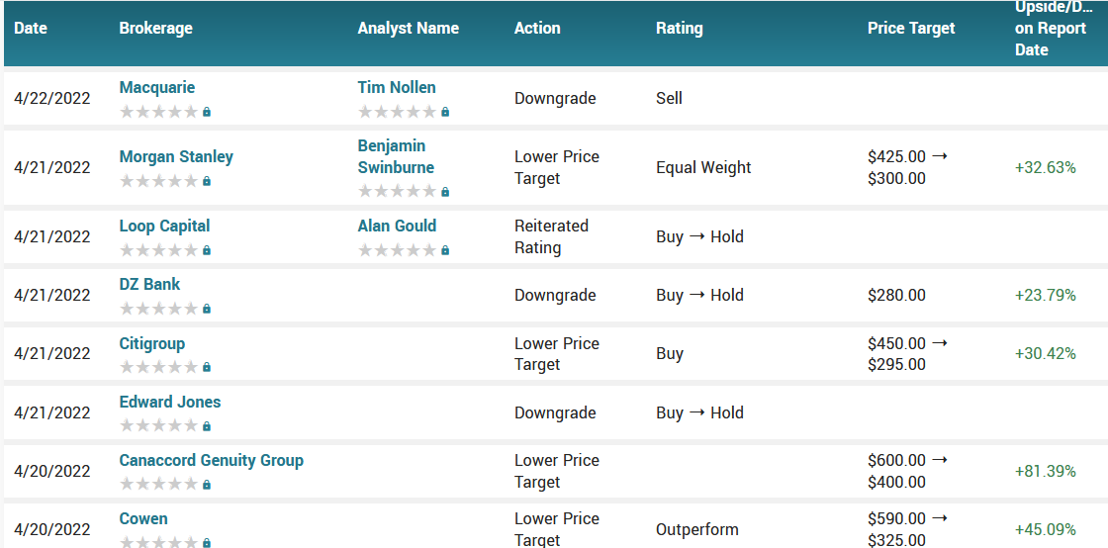1108x548 pixels.
Task: Click the star rating under Cowen
Action: pos(158,542)
